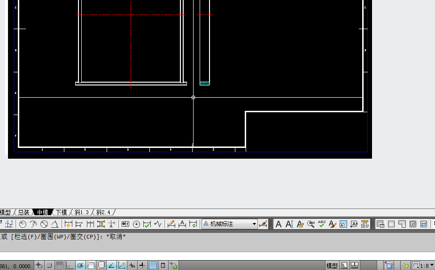This screenshot has width=435, height=270.
Task: Click the Tolerance dimension icon
Action: 125,224
